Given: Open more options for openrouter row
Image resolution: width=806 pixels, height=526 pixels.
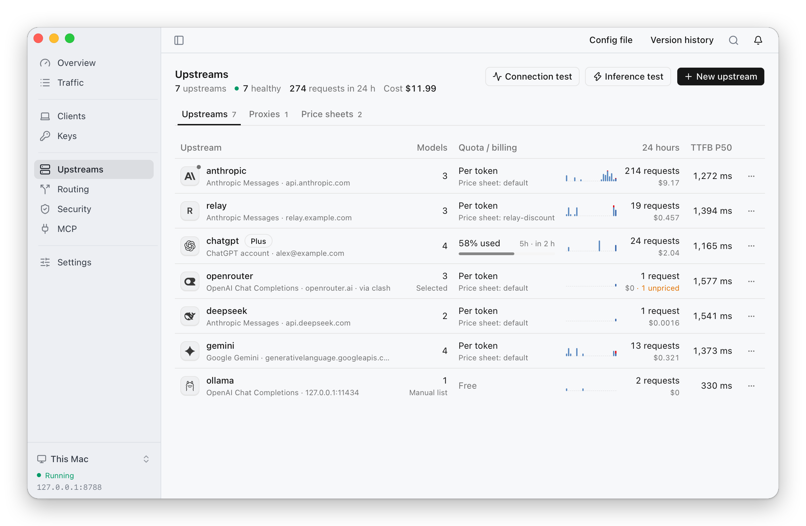Looking at the screenshot, I should point(751,281).
